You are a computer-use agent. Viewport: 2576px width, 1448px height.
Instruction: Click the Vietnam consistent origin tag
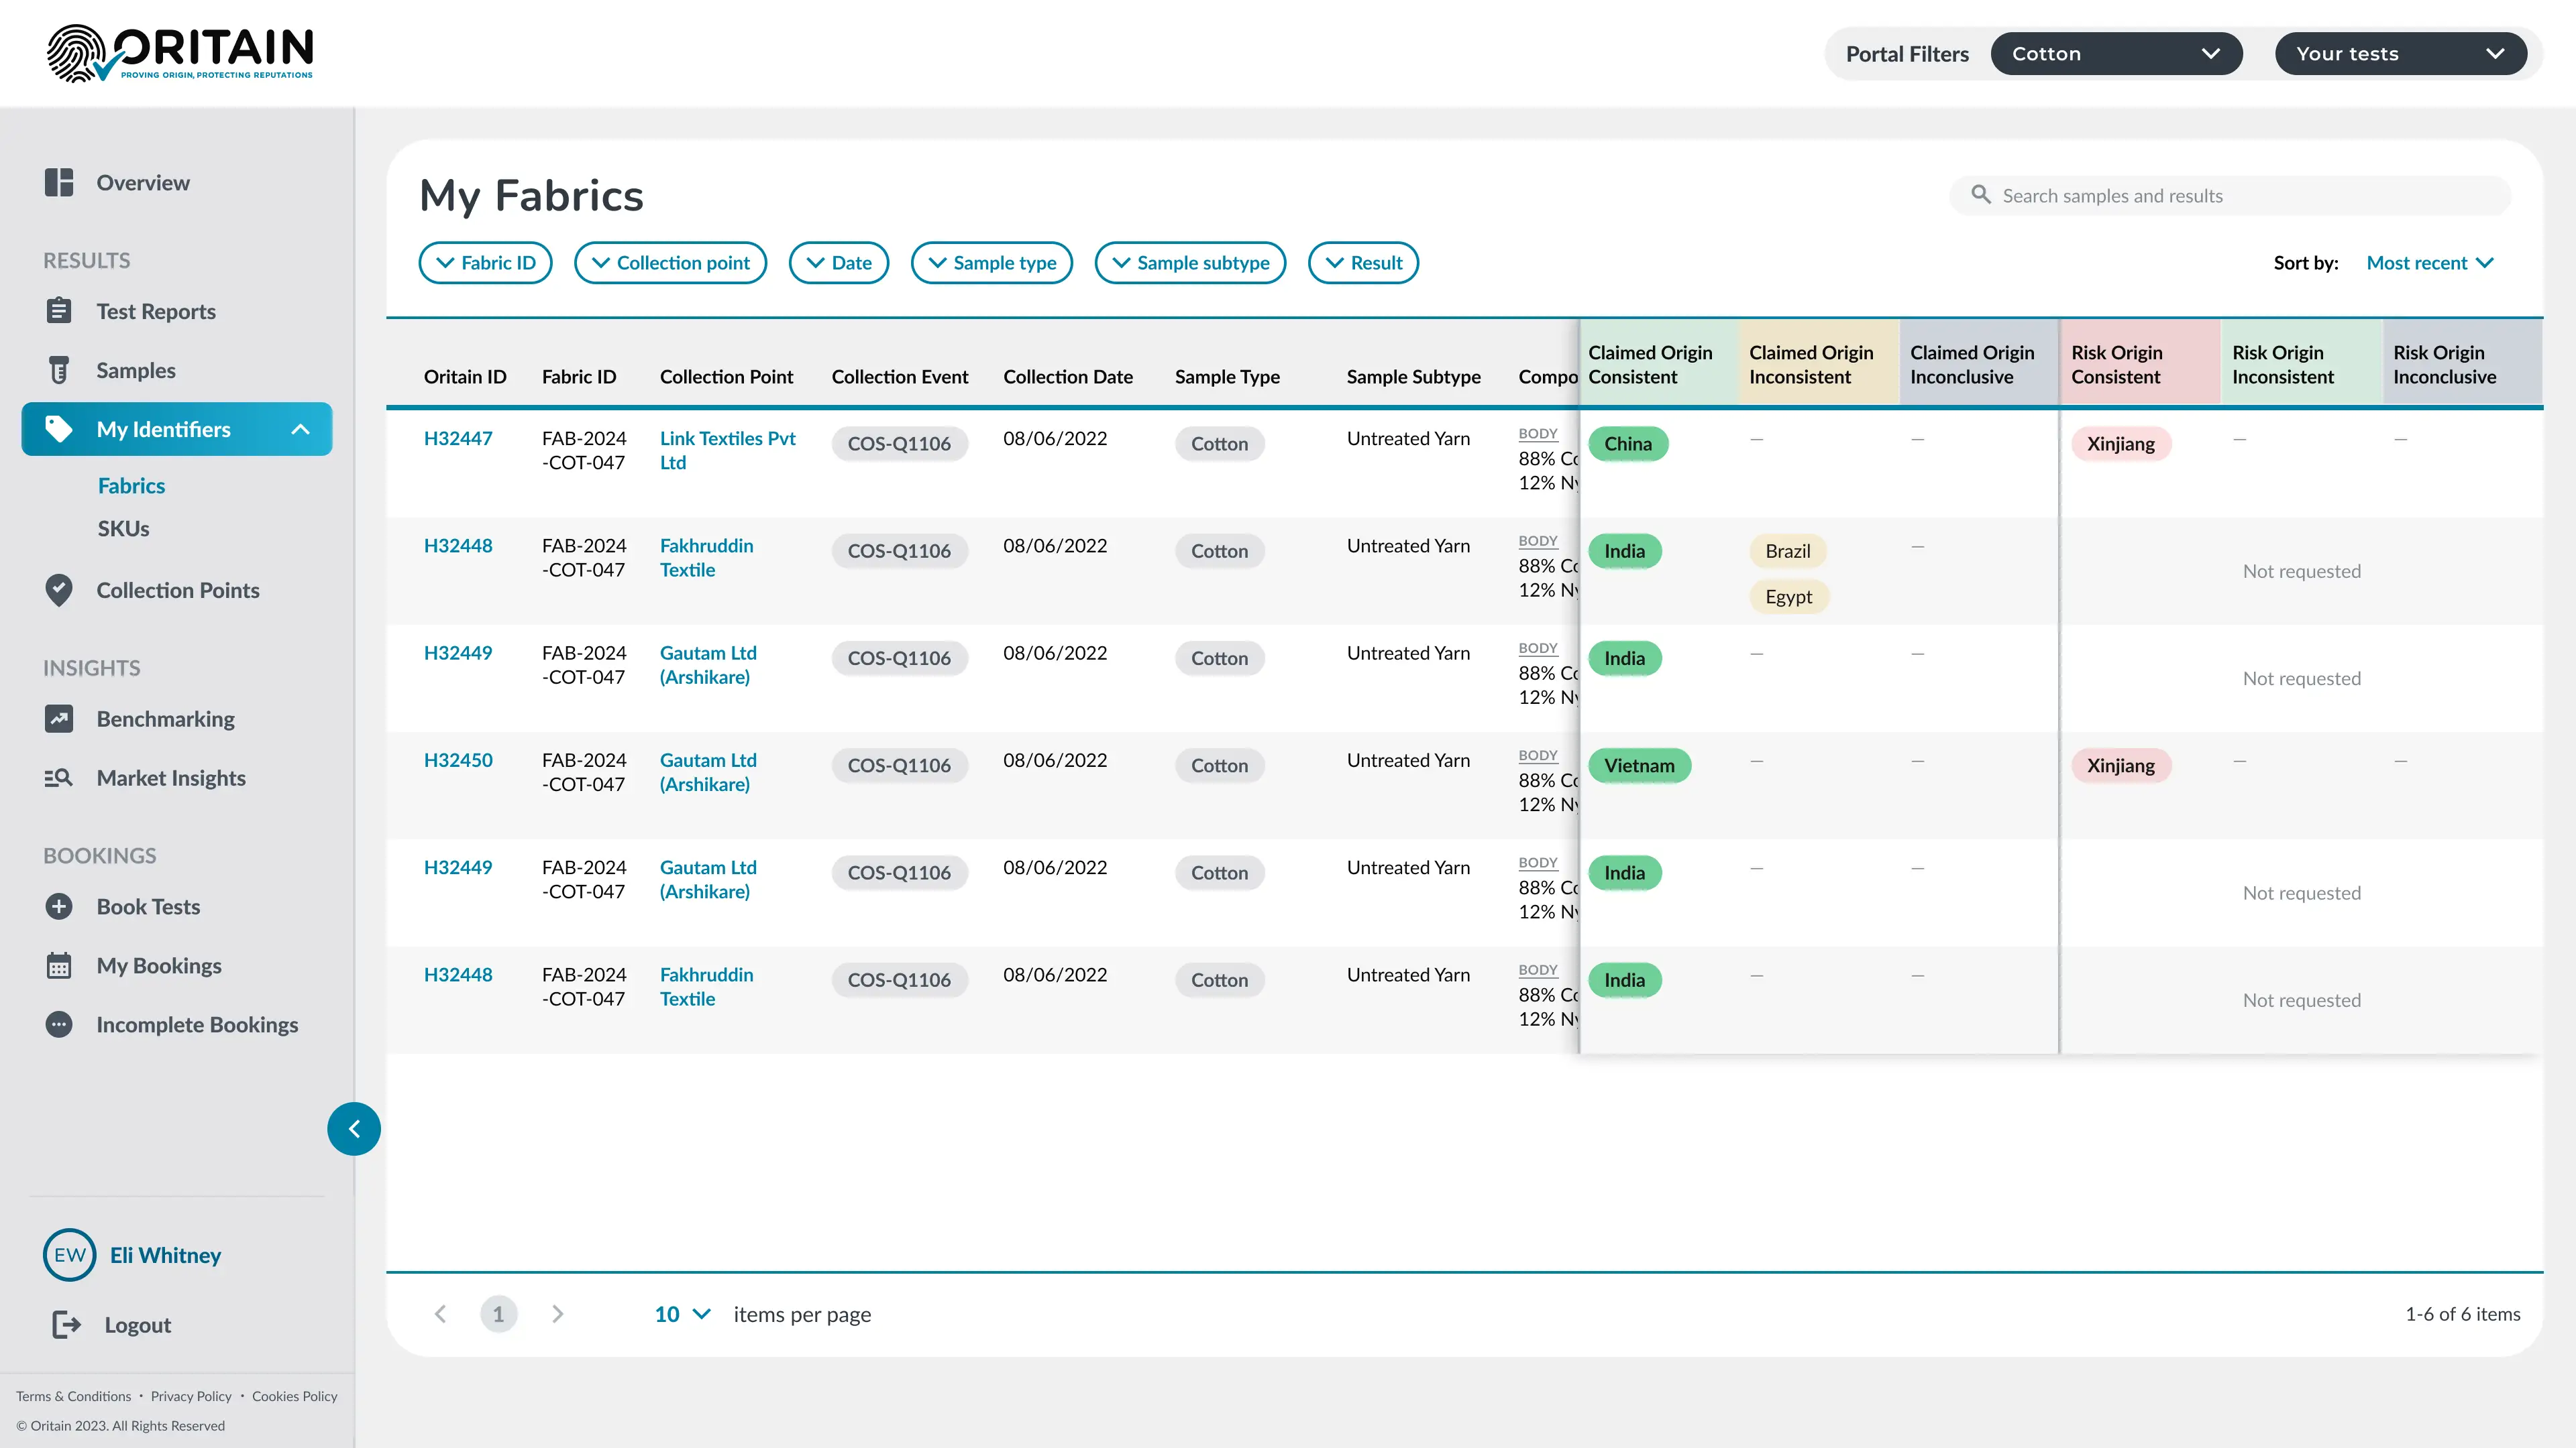click(x=1639, y=766)
